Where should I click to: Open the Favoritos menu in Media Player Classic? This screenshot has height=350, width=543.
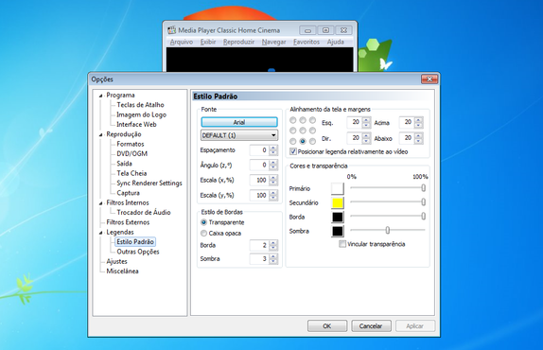click(307, 42)
